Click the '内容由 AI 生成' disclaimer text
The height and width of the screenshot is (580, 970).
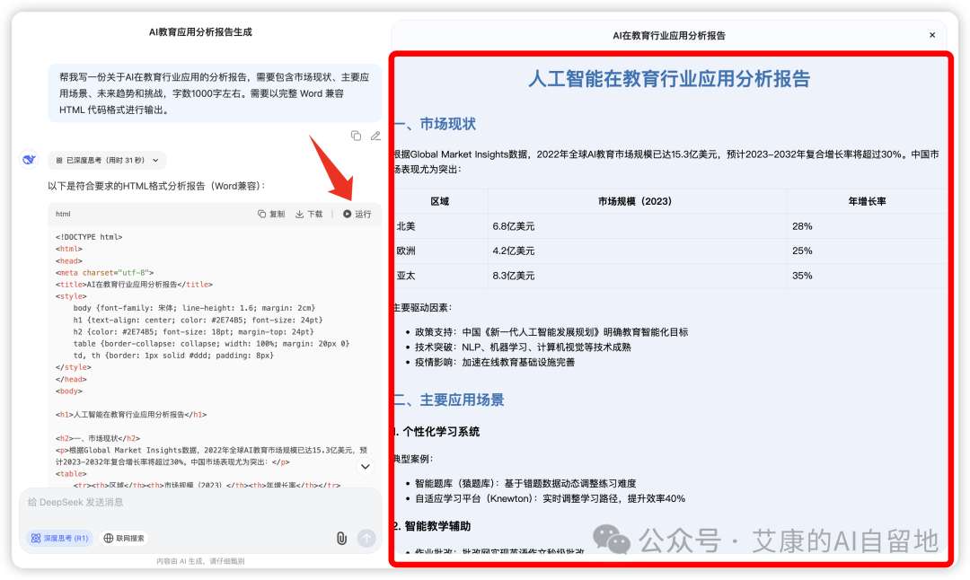[x=200, y=561]
